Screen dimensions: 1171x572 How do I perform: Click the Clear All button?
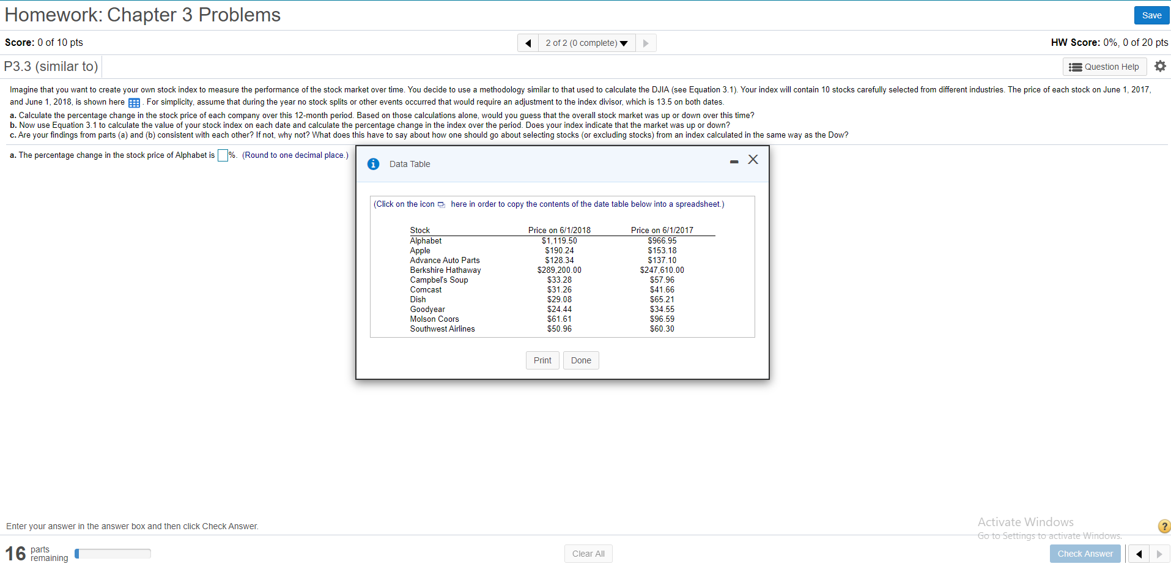point(588,554)
